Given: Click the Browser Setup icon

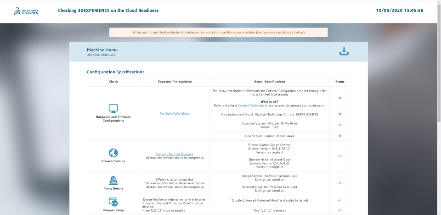Looking at the screenshot, I should coord(113,202).
